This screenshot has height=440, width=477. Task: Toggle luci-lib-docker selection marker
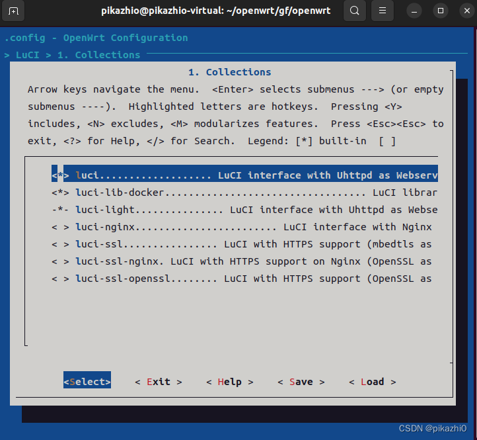click(x=60, y=193)
